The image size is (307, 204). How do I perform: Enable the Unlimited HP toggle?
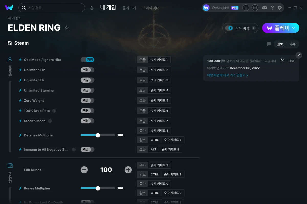coord(87,70)
